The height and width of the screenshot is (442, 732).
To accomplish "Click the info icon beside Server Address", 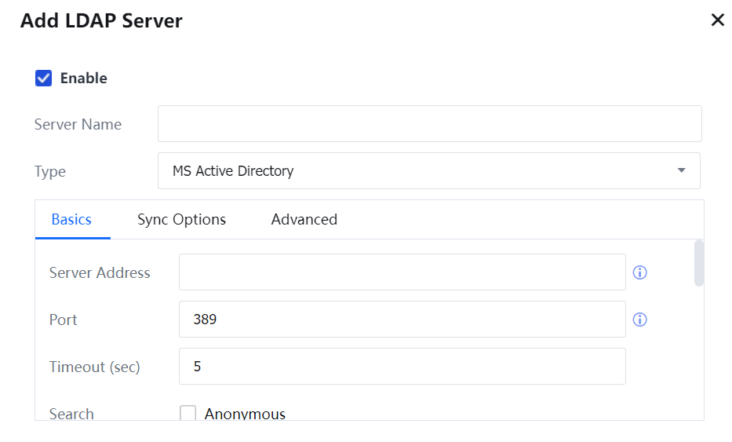I will [x=639, y=272].
